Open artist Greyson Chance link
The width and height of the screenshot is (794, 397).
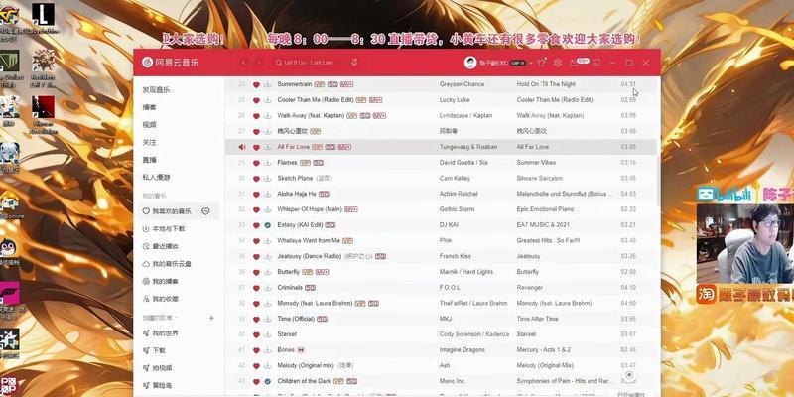pyautogui.click(x=462, y=84)
